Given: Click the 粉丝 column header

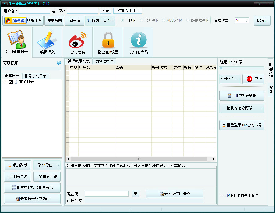Looking at the screenshot, I should pyautogui.click(x=199, y=68).
